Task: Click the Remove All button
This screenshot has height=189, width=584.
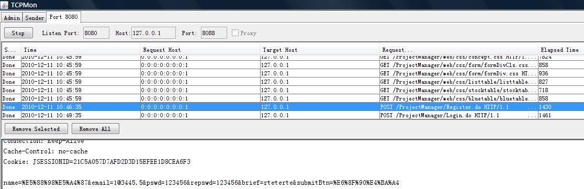Action: (x=95, y=129)
